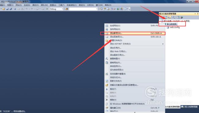Expand the Add ASP.NET Folder (添加 ASP.NET 文件夹) submenu arrow
Image resolution: width=199 pixels, height=113 pixels.
[x=163, y=44]
